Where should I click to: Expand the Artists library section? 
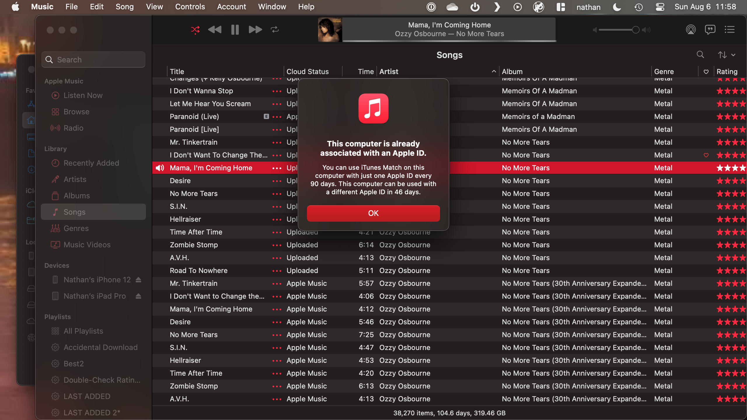click(x=74, y=179)
